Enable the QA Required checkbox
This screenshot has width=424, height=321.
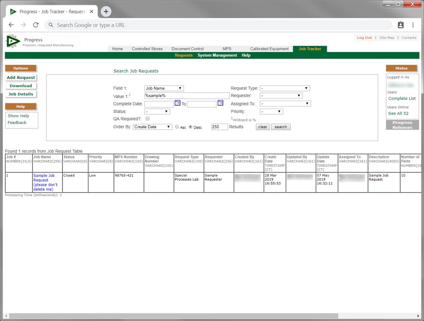pyautogui.click(x=147, y=119)
